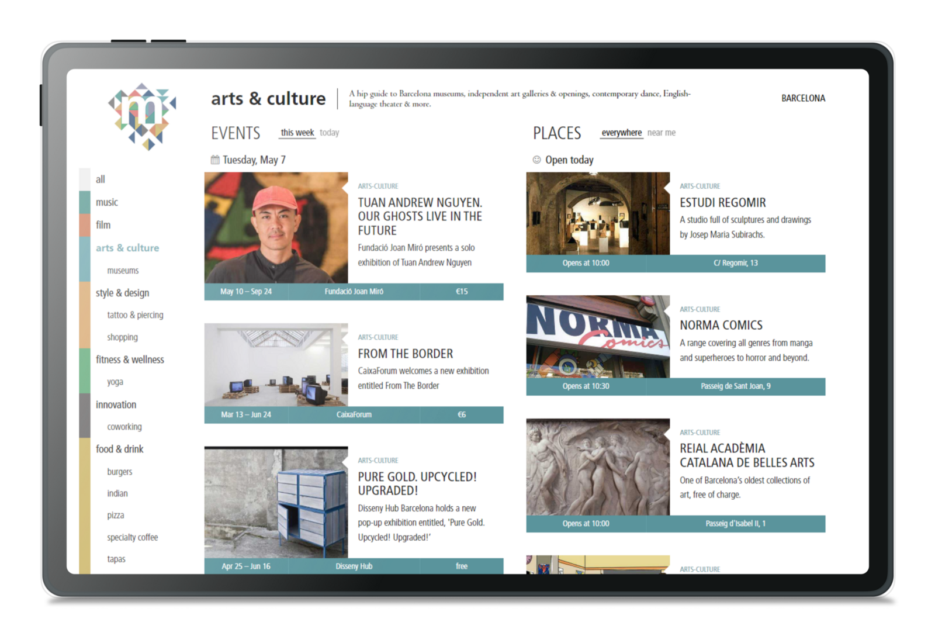Open the 'From The Border' event title

[x=406, y=354]
